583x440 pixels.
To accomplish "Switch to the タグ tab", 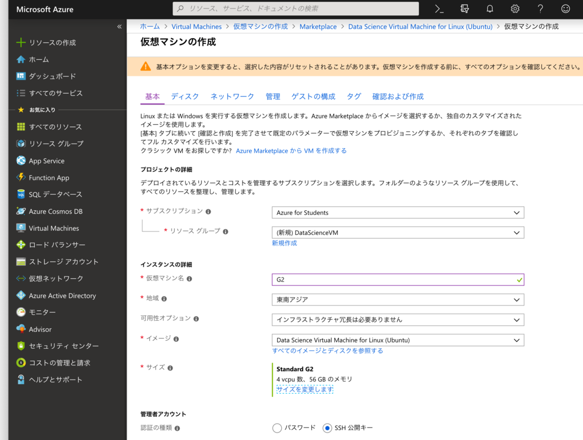I will [354, 97].
